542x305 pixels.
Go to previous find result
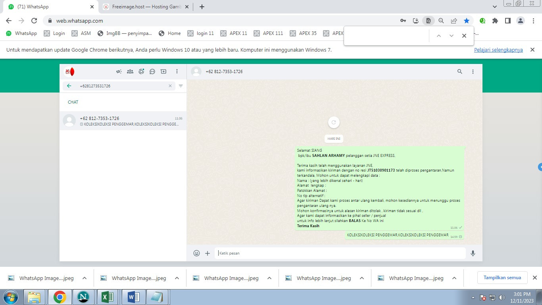click(x=439, y=36)
